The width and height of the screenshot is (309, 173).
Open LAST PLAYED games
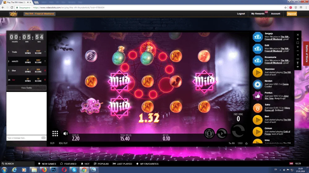(x=122, y=164)
